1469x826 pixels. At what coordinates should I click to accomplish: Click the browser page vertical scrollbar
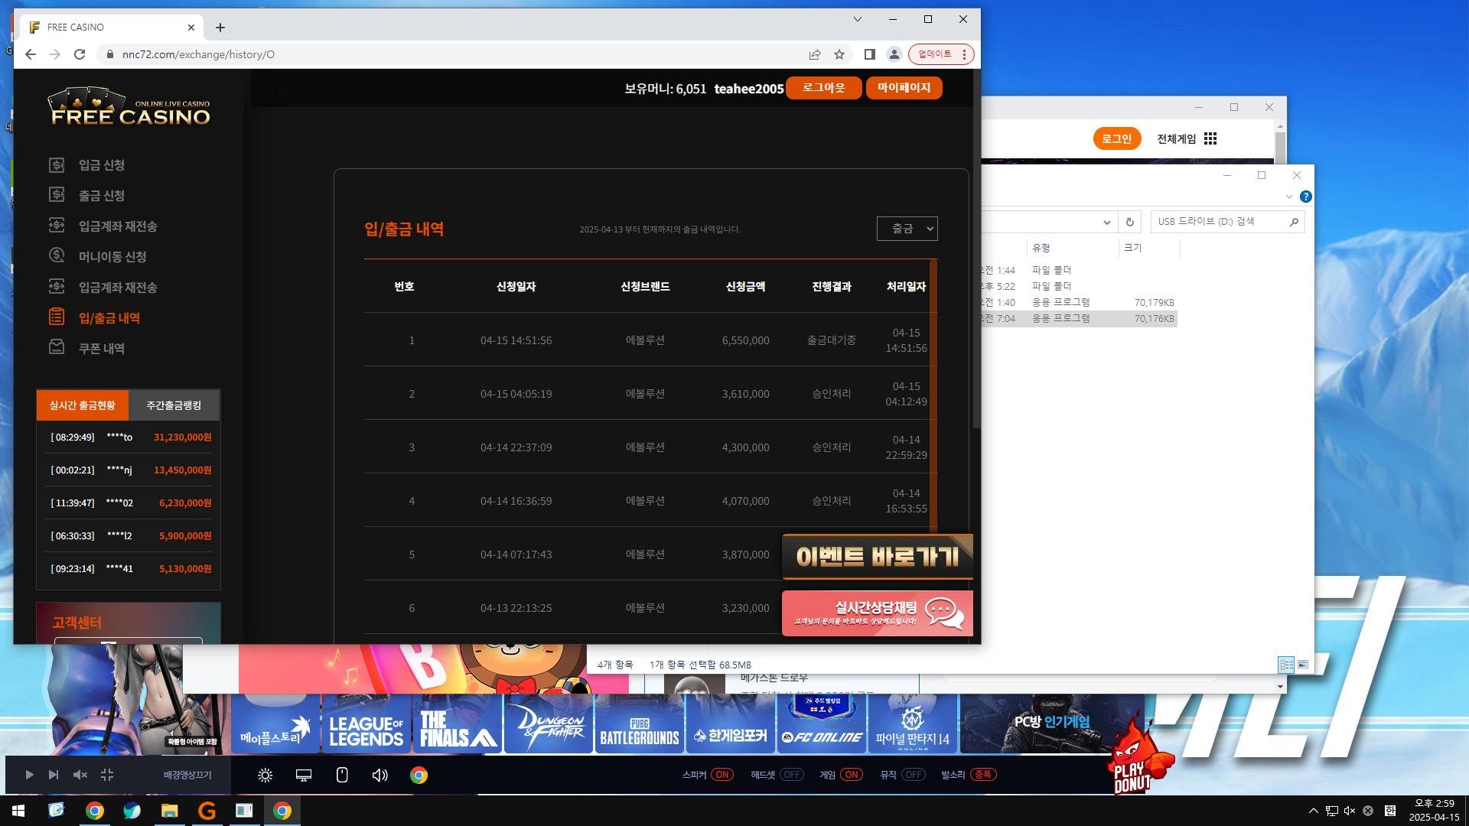976,249
